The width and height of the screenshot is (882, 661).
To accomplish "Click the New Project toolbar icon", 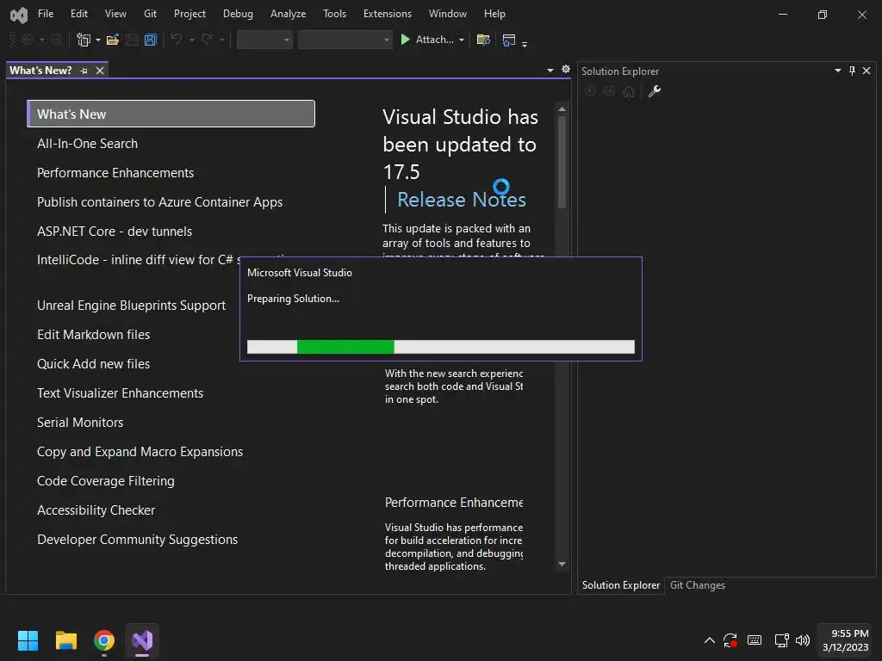I will (x=84, y=40).
